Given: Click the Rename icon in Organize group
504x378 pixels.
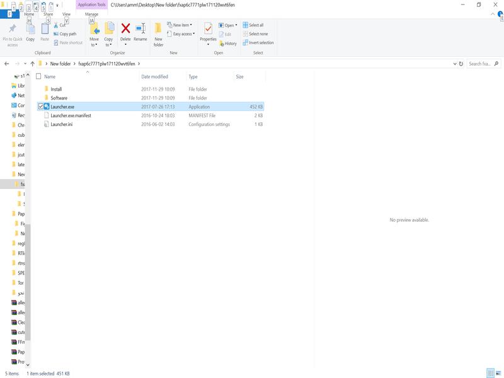Looking at the screenshot, I should coord(140,29).
